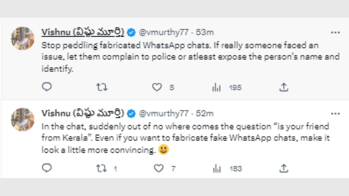The image size is (349, 196).
Task: Open Vishnu's profile name in second tweet
Action: tap(83, 114)
